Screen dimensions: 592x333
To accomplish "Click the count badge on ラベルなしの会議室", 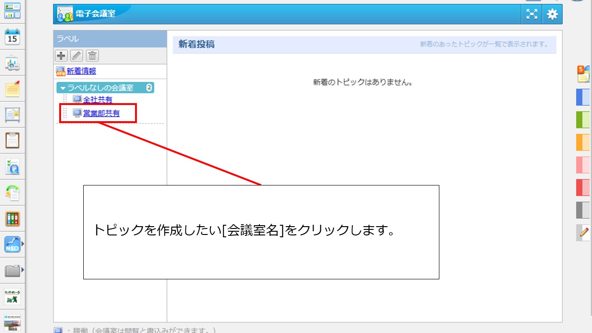I will click(149, 87).
